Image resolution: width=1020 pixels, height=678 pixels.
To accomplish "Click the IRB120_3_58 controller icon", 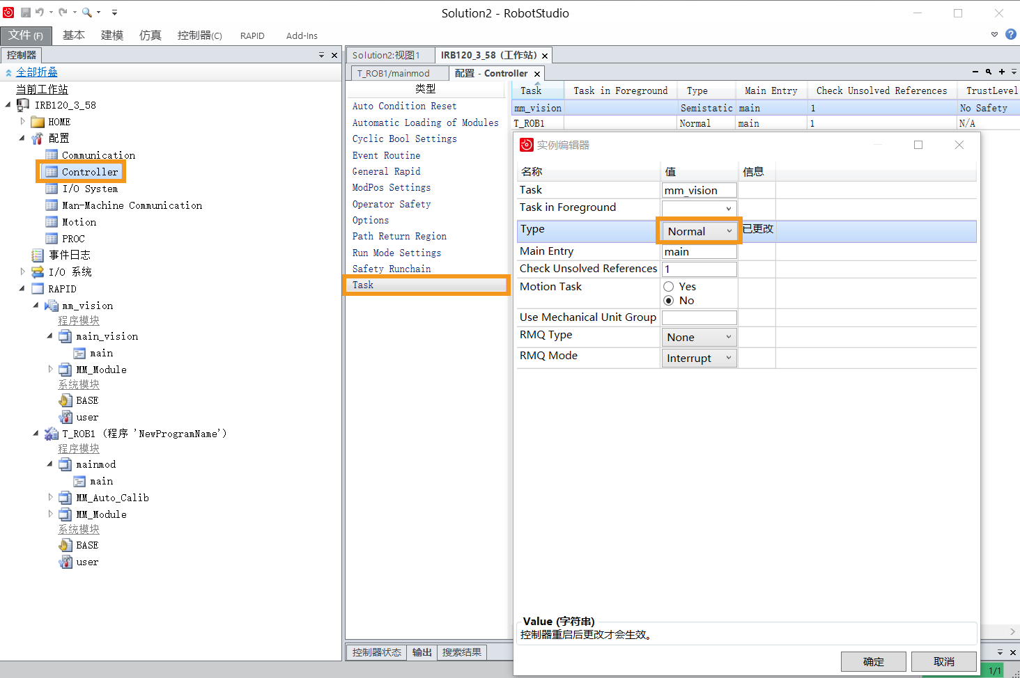I will tap(23, 105).
